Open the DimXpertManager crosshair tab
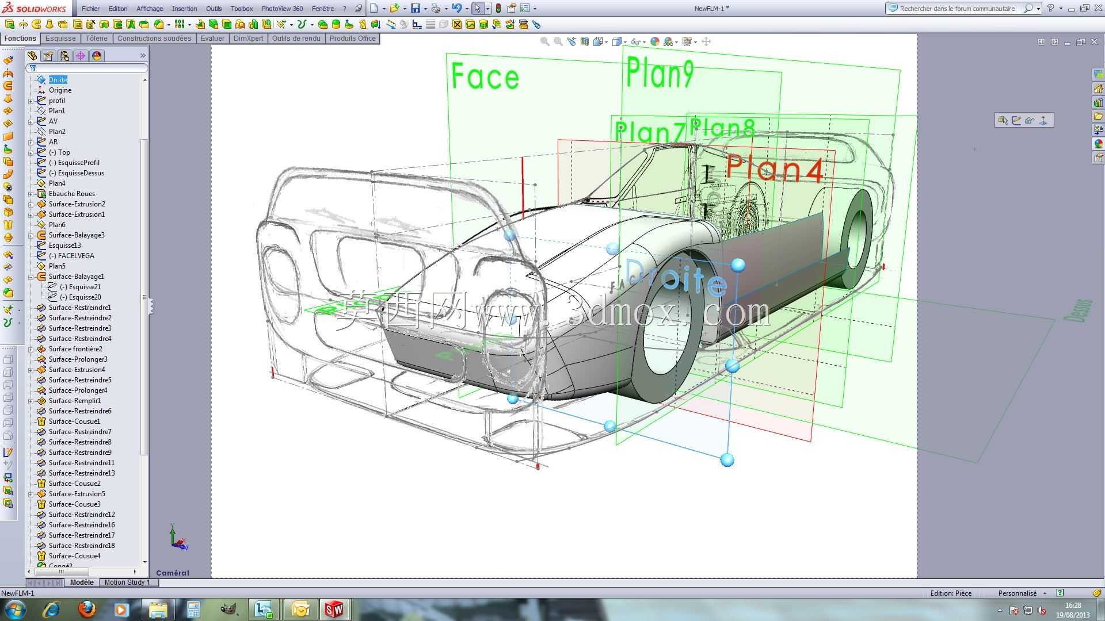The image size is (1105, 621). coord(81,56)
